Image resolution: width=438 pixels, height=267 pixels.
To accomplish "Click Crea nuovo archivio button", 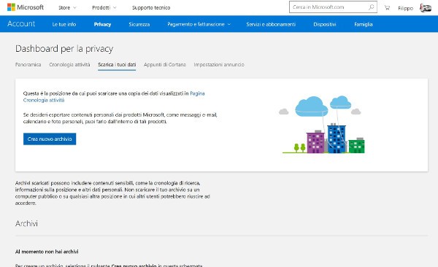I will [50, 139].
